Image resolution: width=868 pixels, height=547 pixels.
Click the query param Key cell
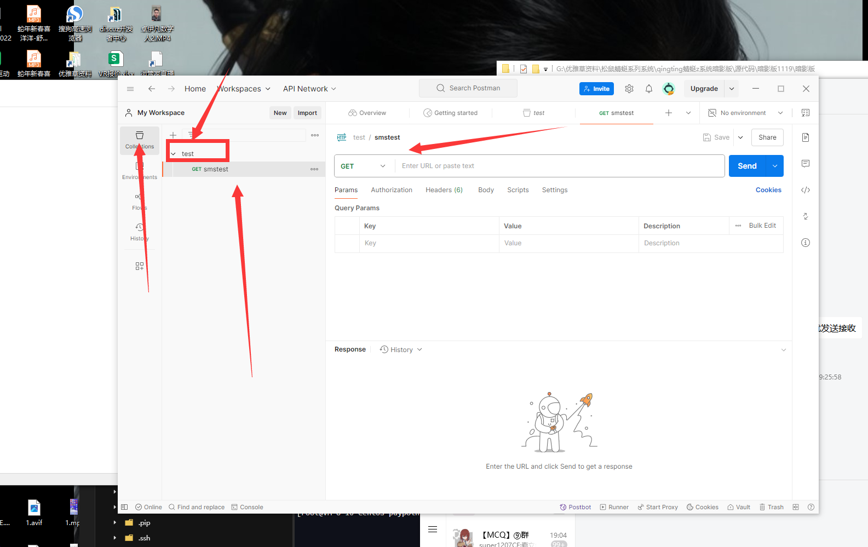[429, 243]
